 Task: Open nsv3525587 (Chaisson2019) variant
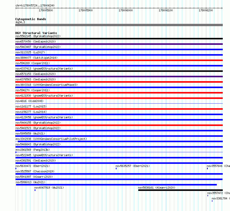click(35, 171)
